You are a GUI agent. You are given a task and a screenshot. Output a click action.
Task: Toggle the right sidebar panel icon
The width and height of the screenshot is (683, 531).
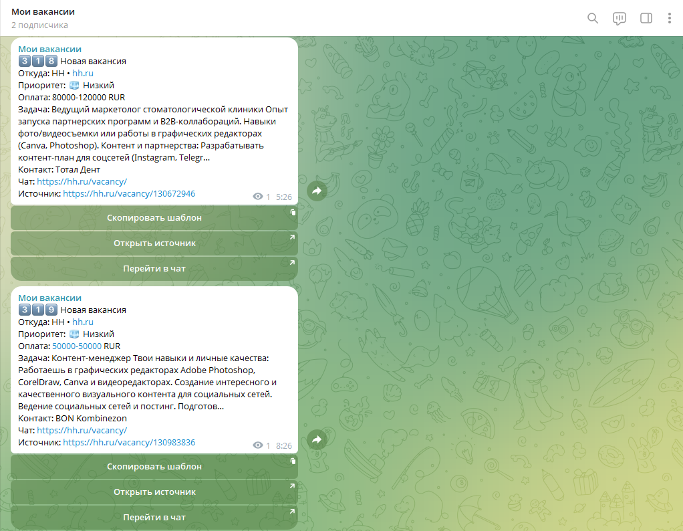pyautogui.click(x=646, y=18)
